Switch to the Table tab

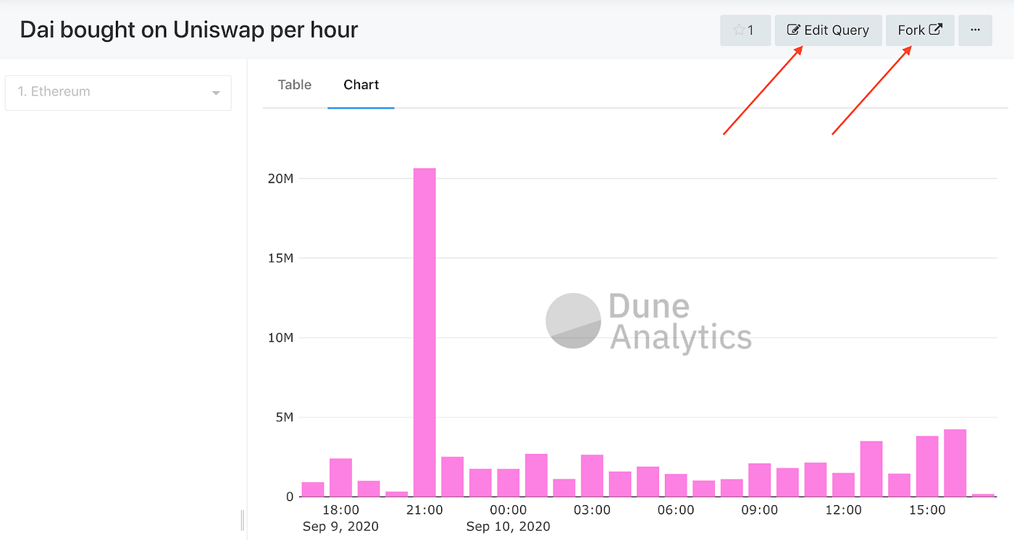pyautogui.click(x=294, y=85)
